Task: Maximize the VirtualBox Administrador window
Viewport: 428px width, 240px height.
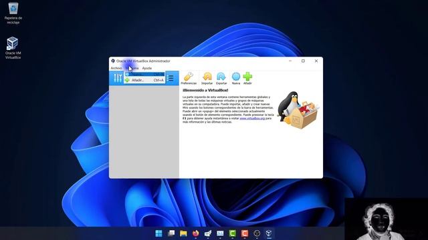Action: coord(303,61)
